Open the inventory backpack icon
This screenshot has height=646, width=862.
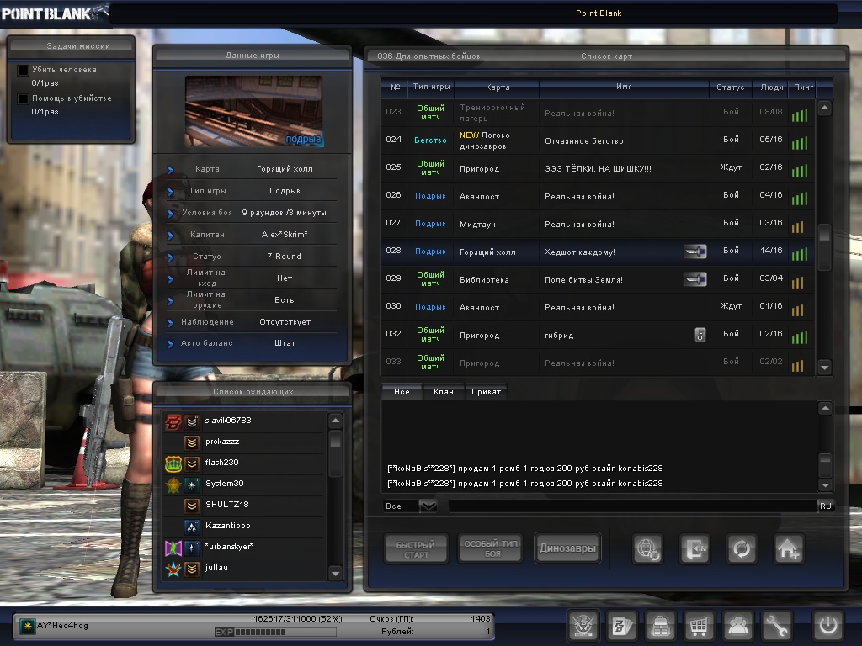[x=661, y=626]
